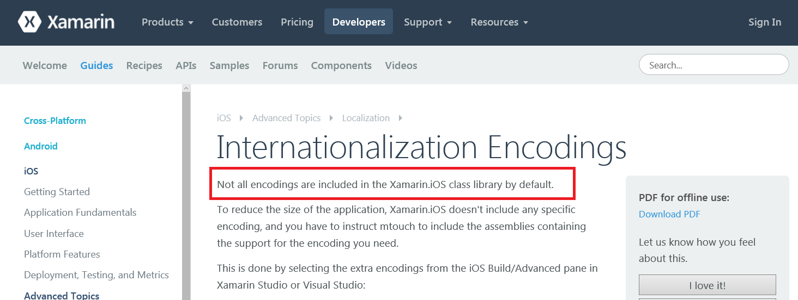
Task: Open the Getting Started guide link
Action: (x=57, y=192)
